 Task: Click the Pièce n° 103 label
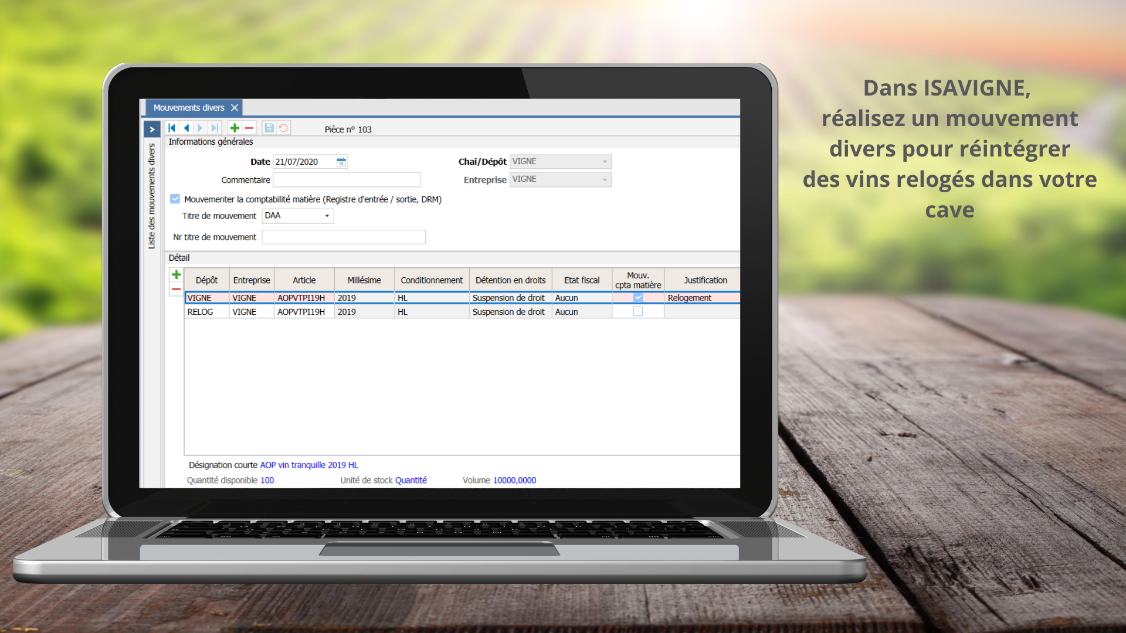point(348,130)
